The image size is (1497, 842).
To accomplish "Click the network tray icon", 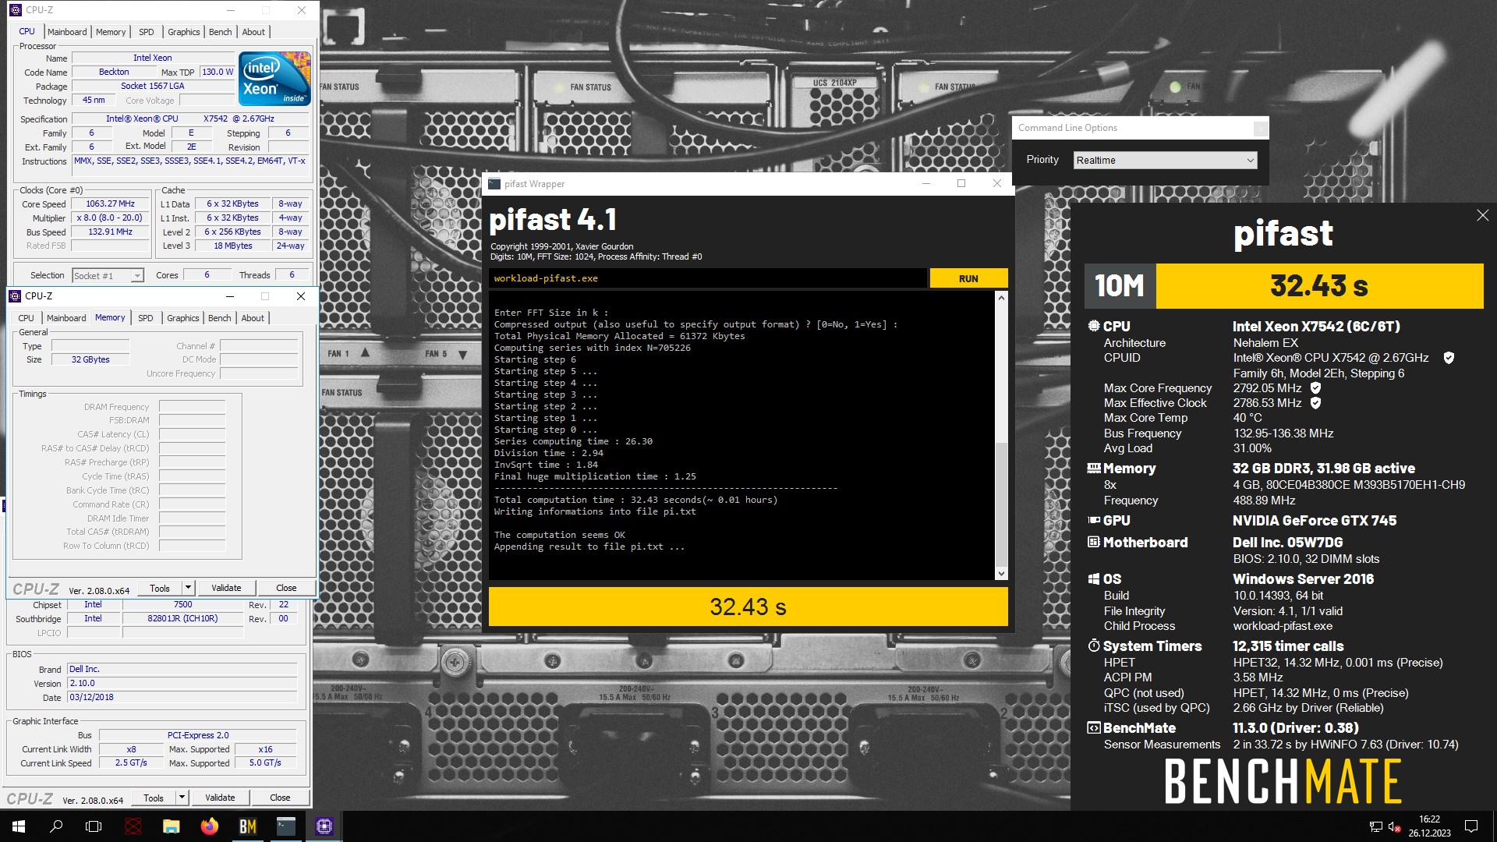I will click(1376, 826).
